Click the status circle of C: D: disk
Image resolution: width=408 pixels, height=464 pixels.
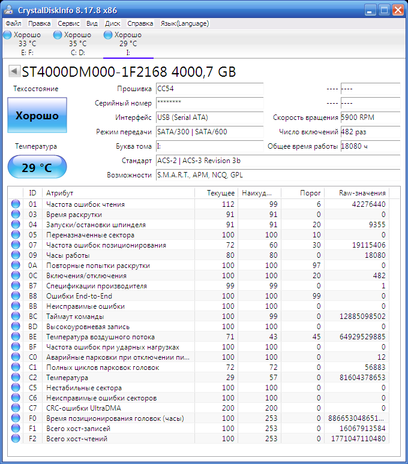58,35
